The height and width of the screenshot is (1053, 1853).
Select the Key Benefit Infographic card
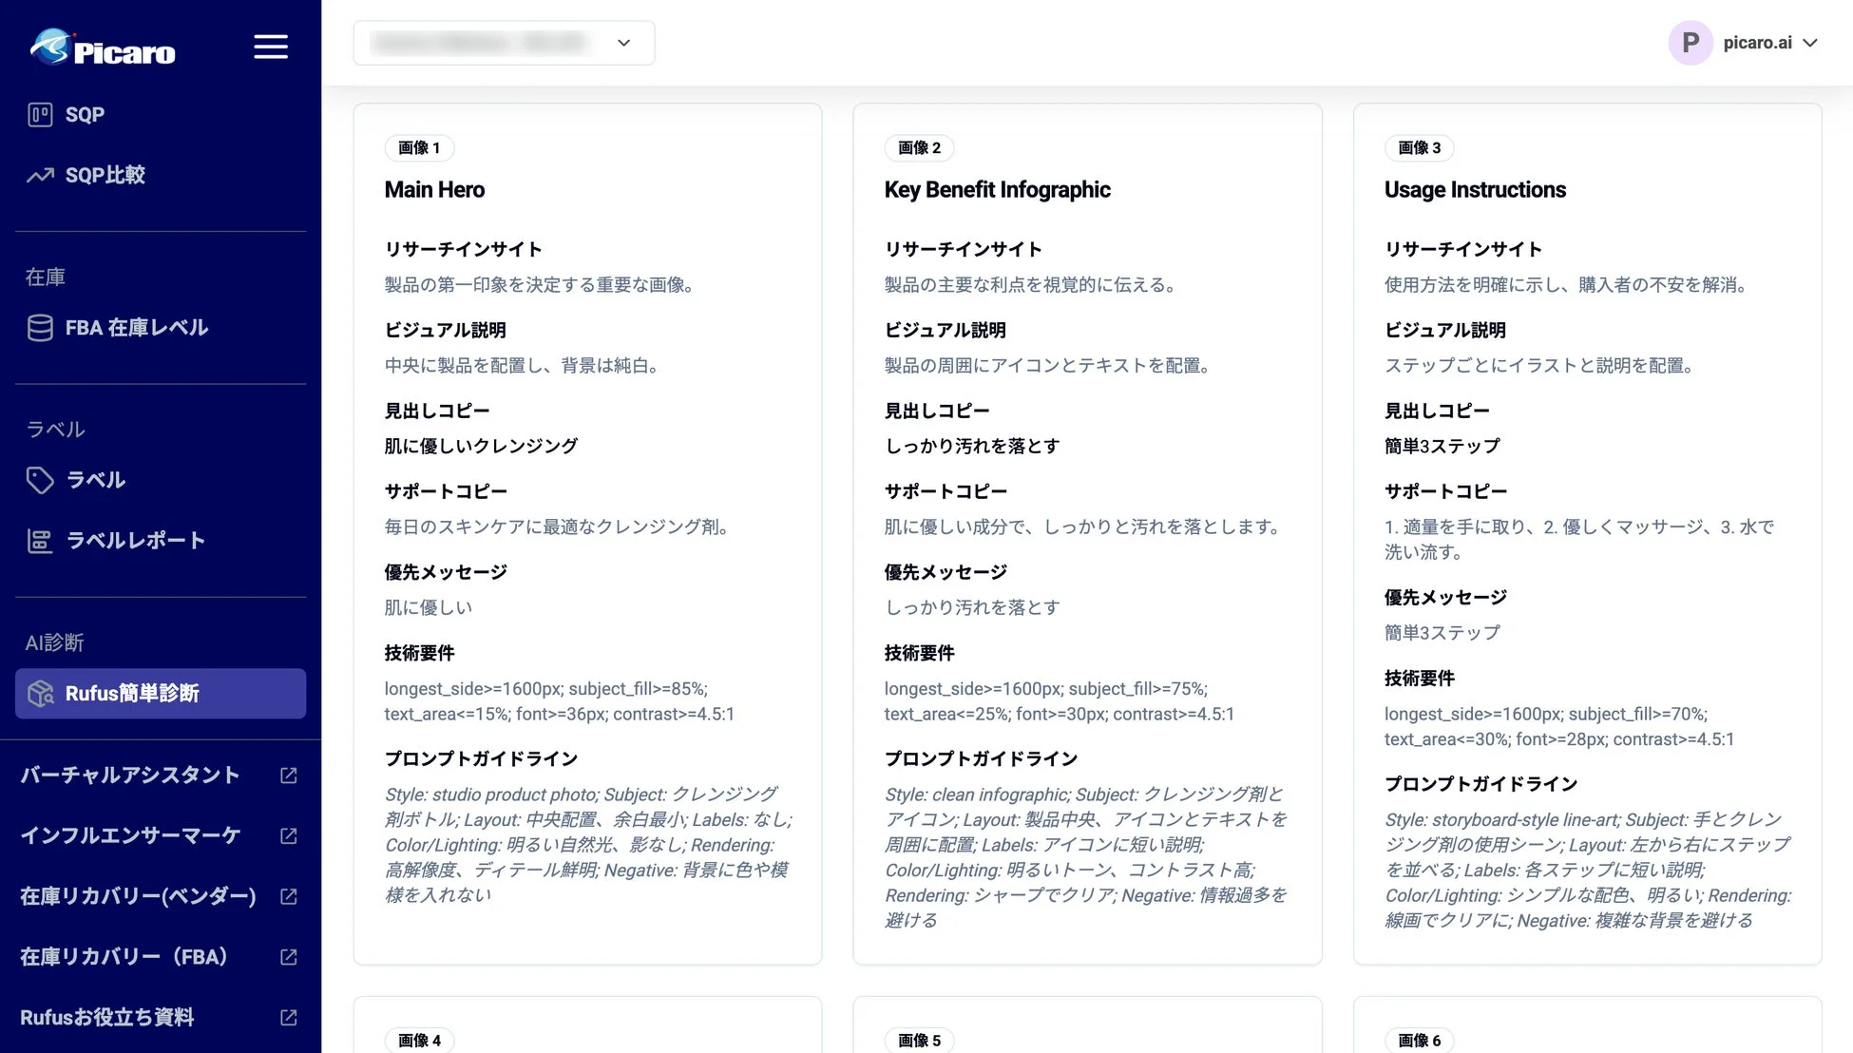click(x=1087, y=532)
